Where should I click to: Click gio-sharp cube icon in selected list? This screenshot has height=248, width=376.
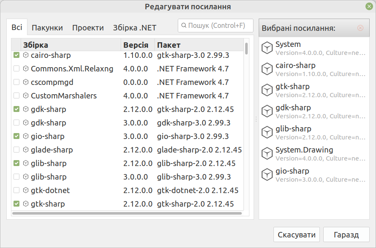[267, 174]
